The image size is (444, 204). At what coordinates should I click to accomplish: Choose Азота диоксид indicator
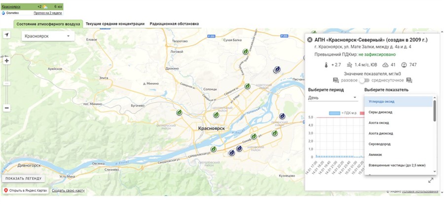tap(399, 133)
